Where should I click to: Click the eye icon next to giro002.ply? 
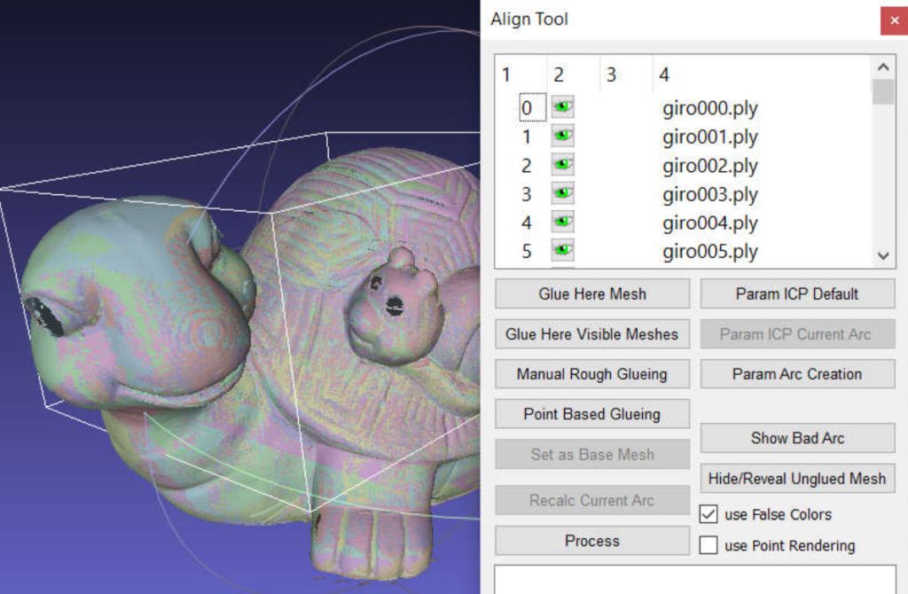[x=562, y=165]
